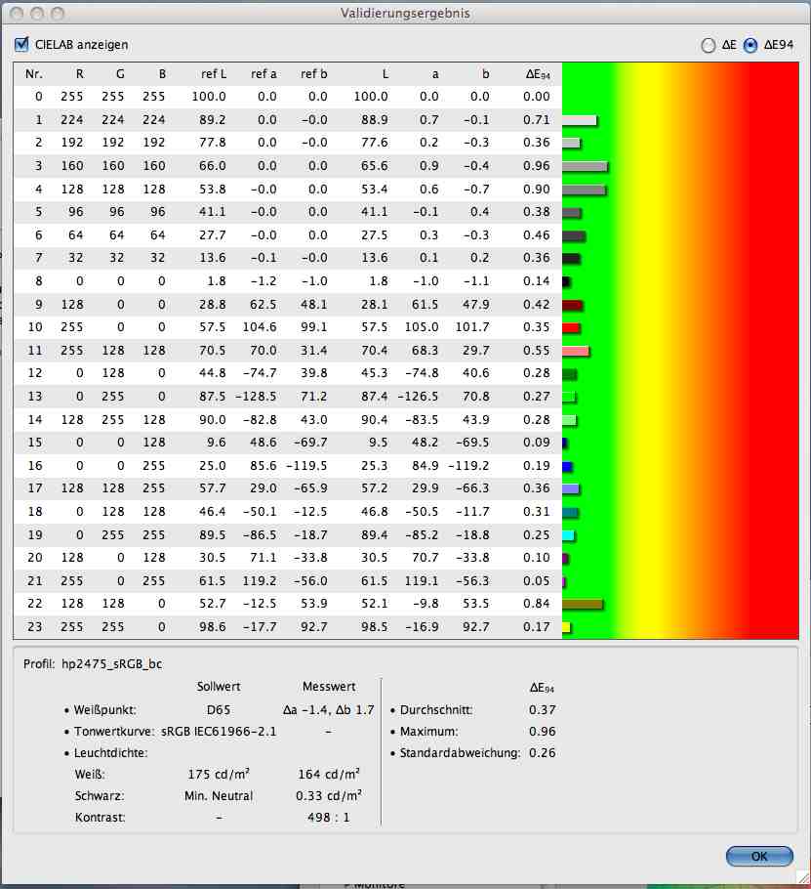
Task: Click the cyan color bar in row 19
Action: [569, 535]
